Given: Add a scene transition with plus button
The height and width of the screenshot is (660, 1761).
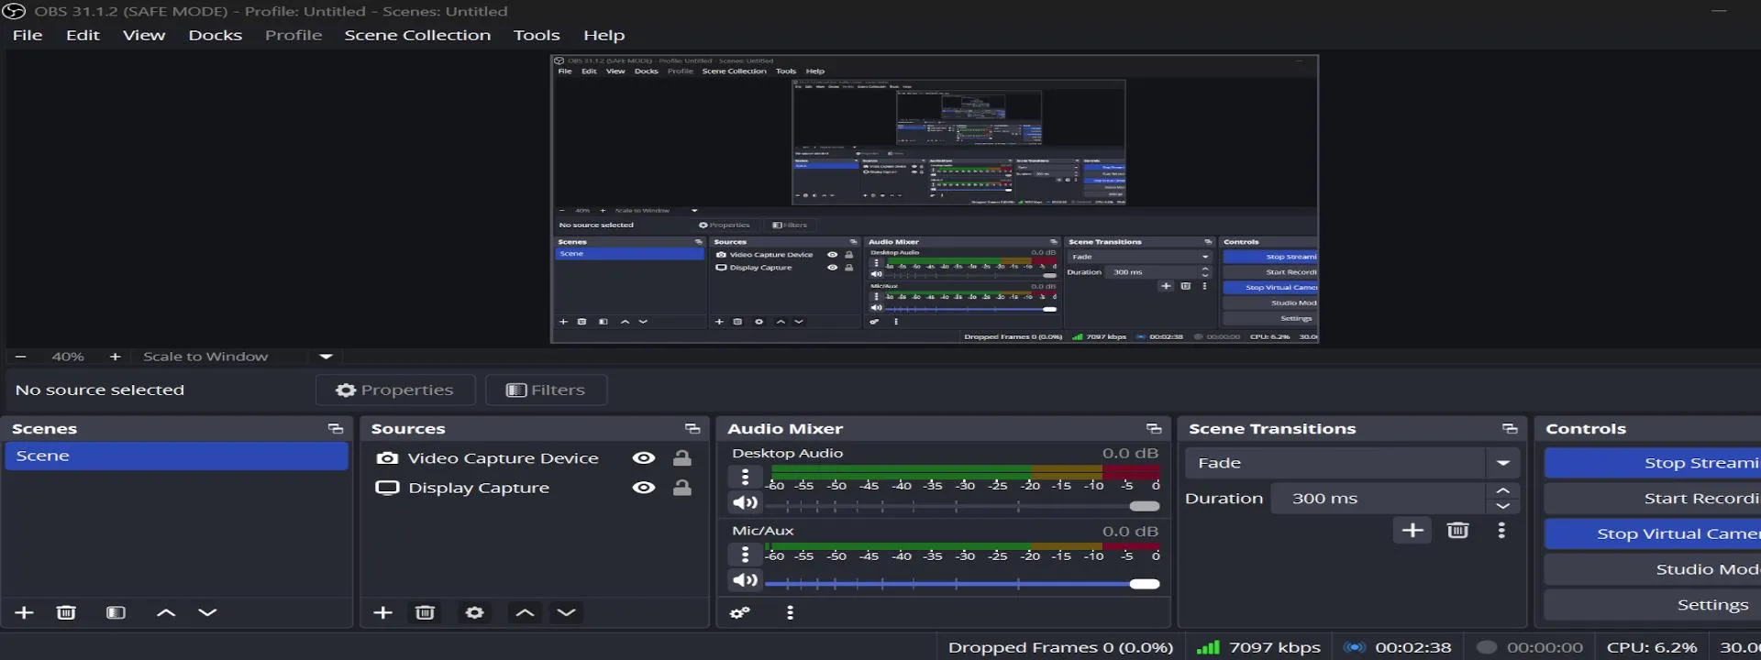Looking at the screenshot, I should click(1412, 530).
